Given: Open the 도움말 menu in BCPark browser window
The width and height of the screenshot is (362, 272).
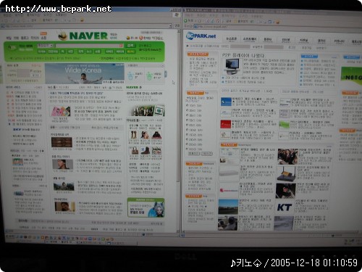Looking at the screenshot, I should 256,17.
